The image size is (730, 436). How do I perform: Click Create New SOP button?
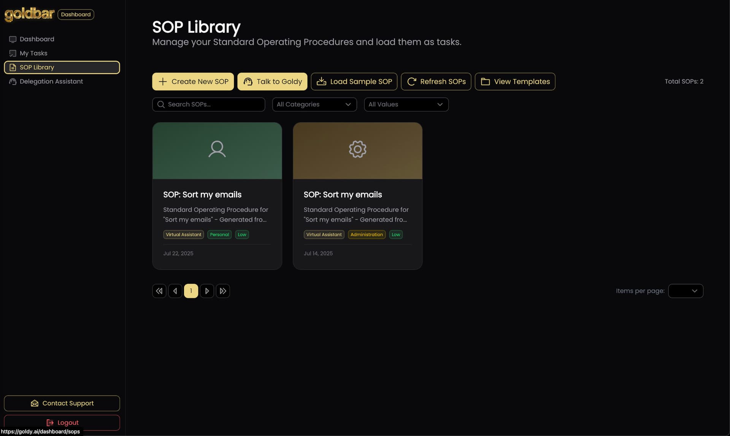point(193,82)
